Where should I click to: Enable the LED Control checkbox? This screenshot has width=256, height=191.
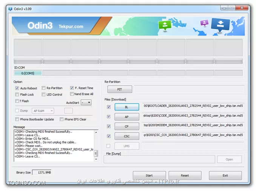point(43,94)
